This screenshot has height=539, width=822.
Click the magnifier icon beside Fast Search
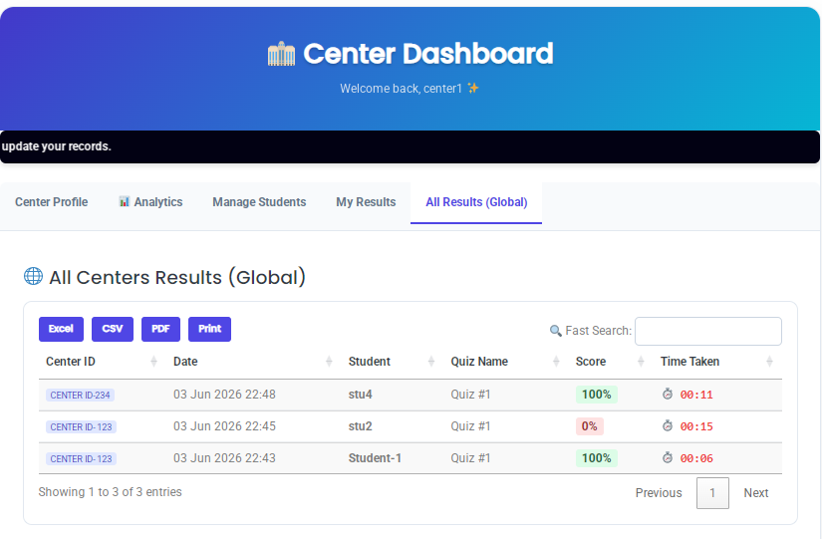pyautogui.click(x=555, y=331)
